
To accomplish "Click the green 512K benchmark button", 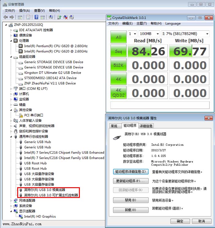I will coord(118,65).
